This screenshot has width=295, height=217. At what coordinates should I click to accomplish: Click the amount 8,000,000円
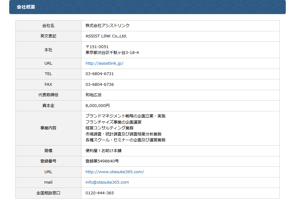pos(98,106)
